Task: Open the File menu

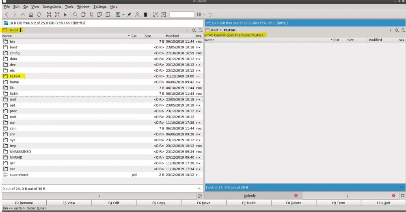Action: click(7, 7)
